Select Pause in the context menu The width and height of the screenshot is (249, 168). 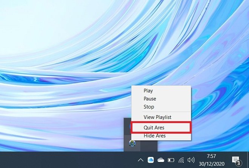click(161, 99)
